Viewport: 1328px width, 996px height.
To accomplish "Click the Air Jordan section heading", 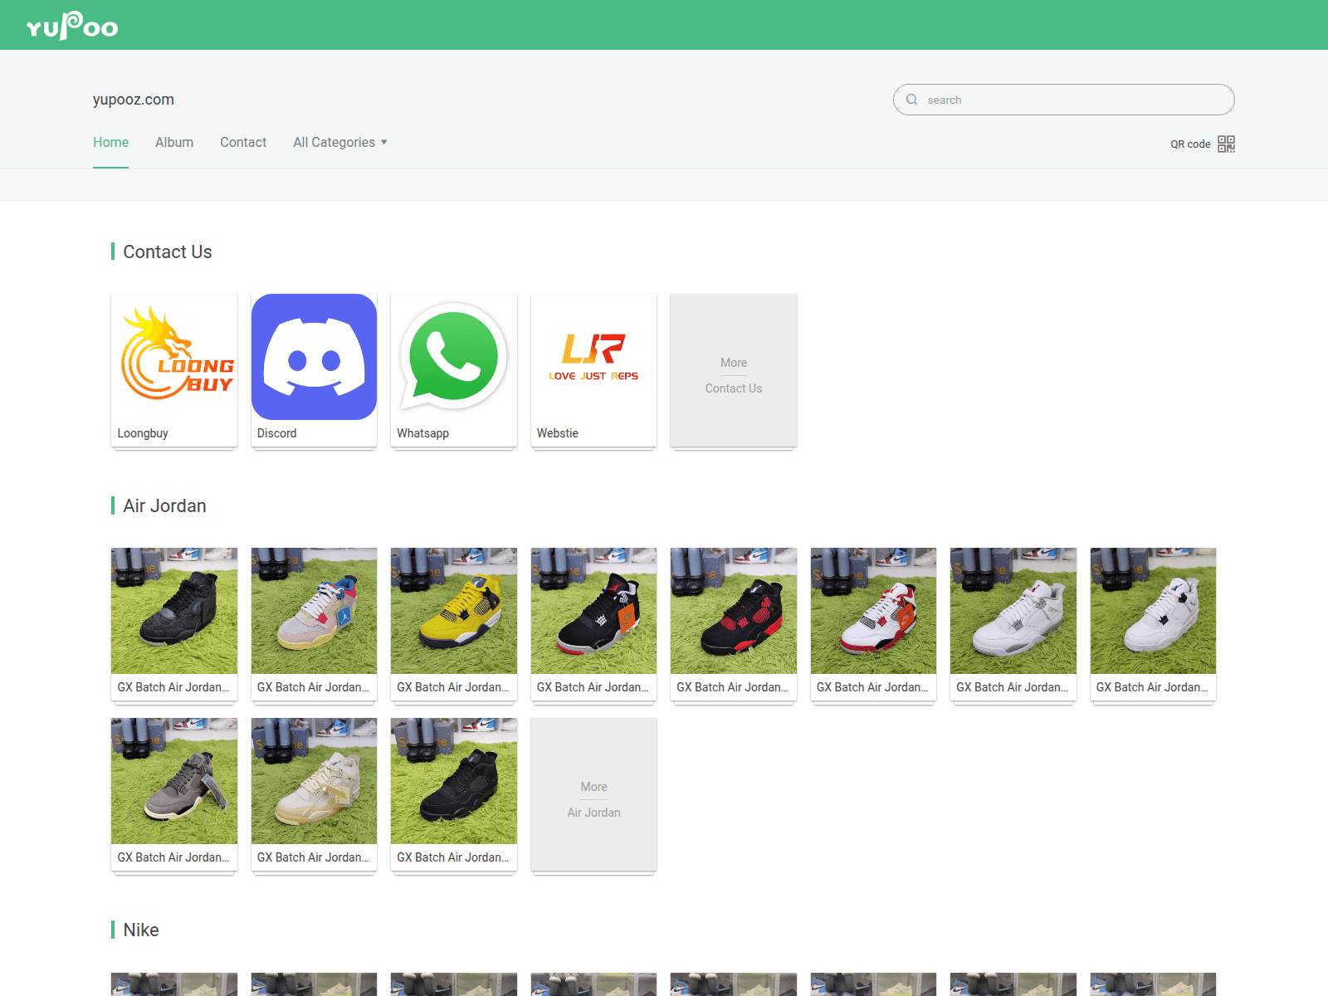I will [164, 505].
